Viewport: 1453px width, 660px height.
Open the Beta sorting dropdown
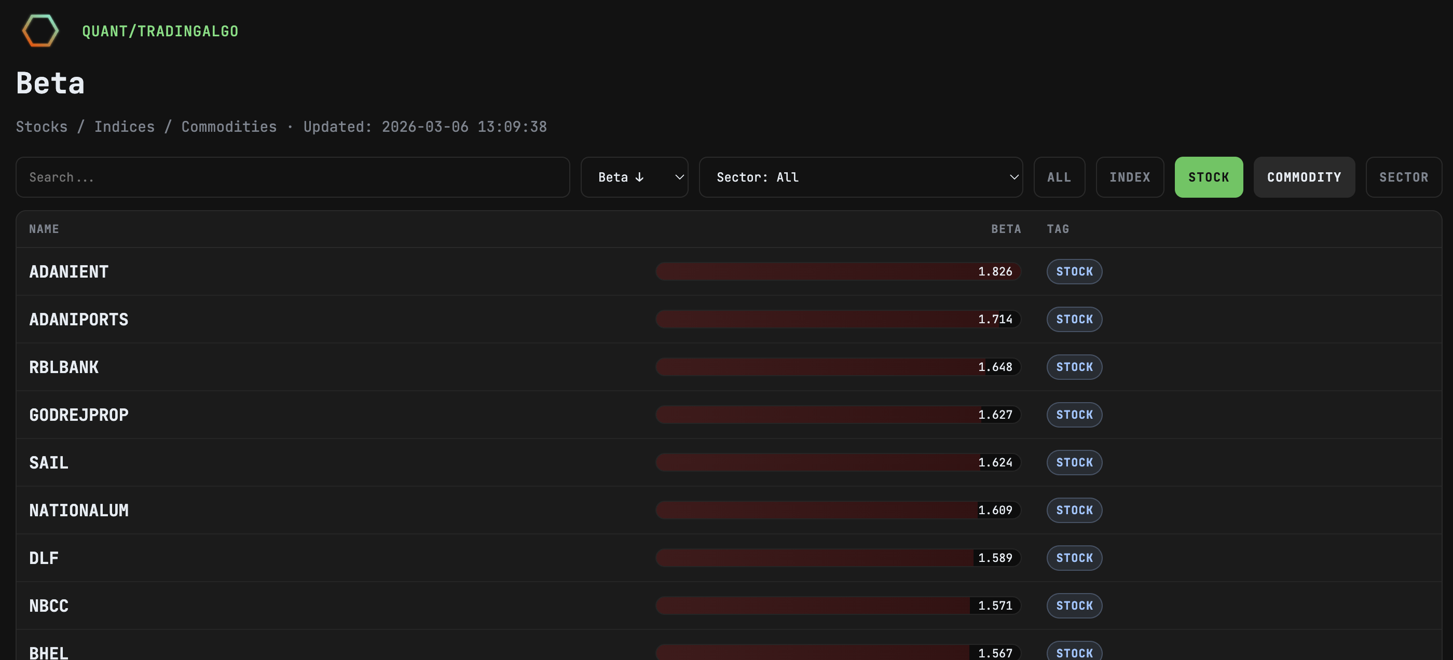634,176
